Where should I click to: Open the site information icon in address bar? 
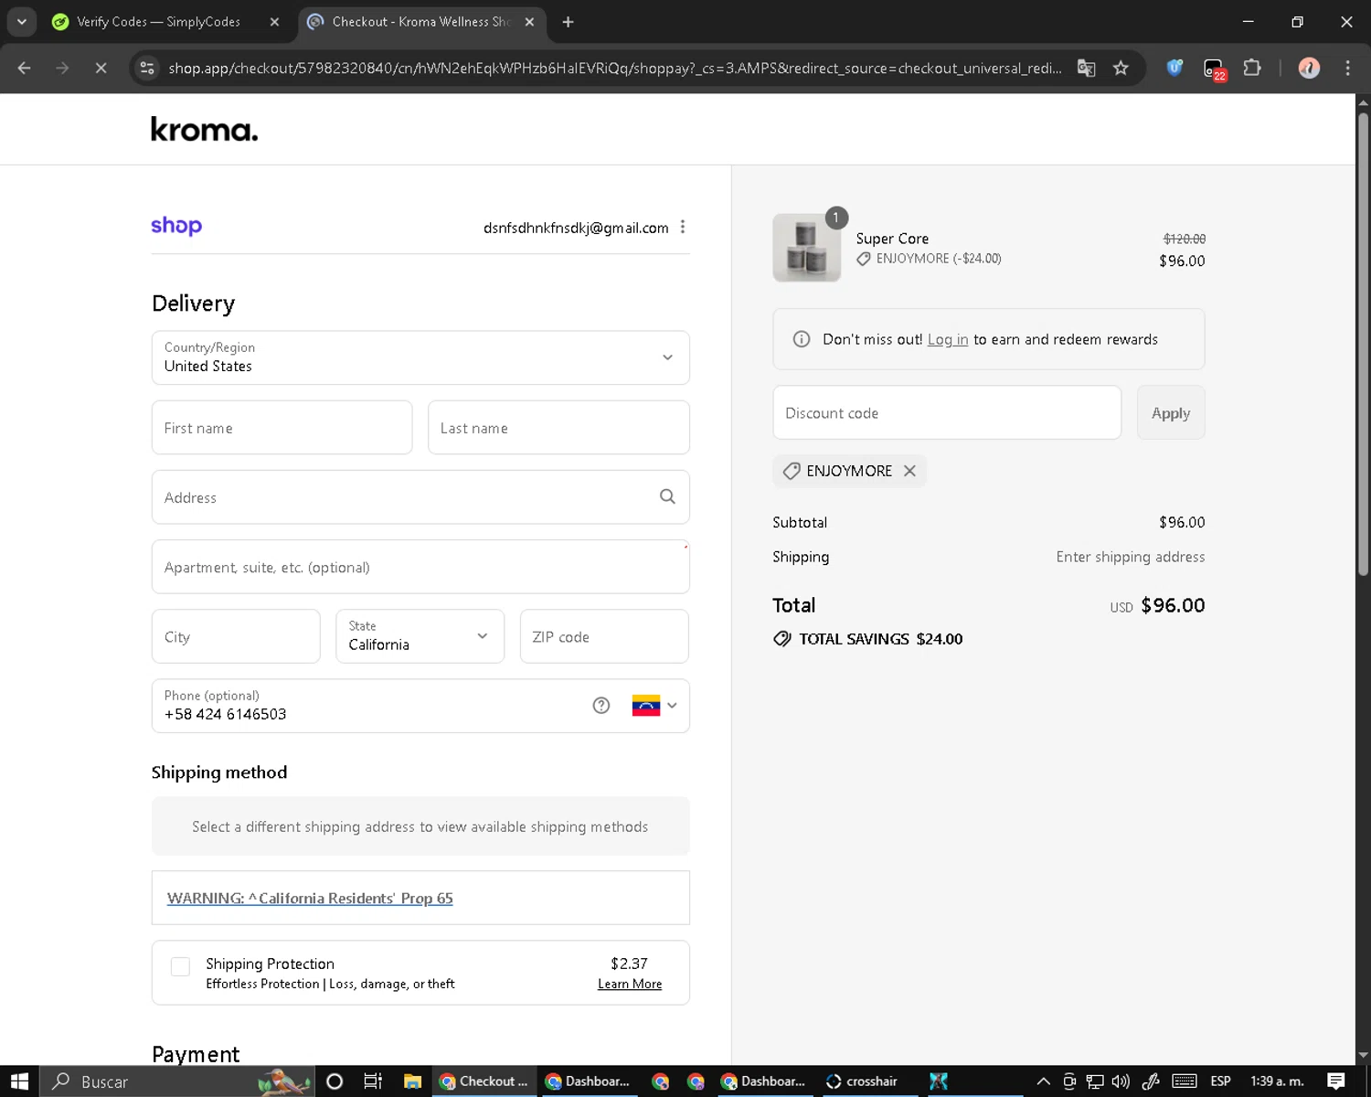click(x=147, y=68)
